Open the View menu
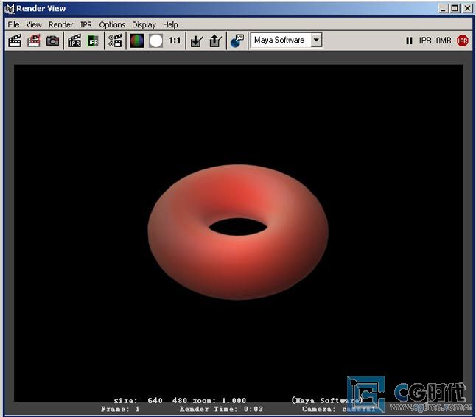 [34, 24]
